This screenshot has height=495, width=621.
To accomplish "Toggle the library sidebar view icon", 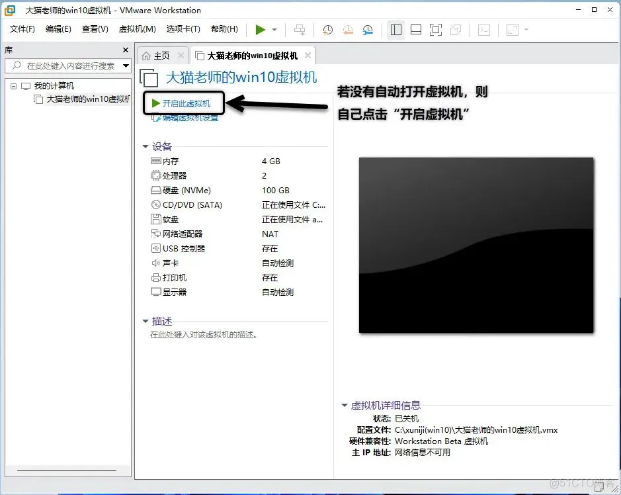I will tap(396, 30).
